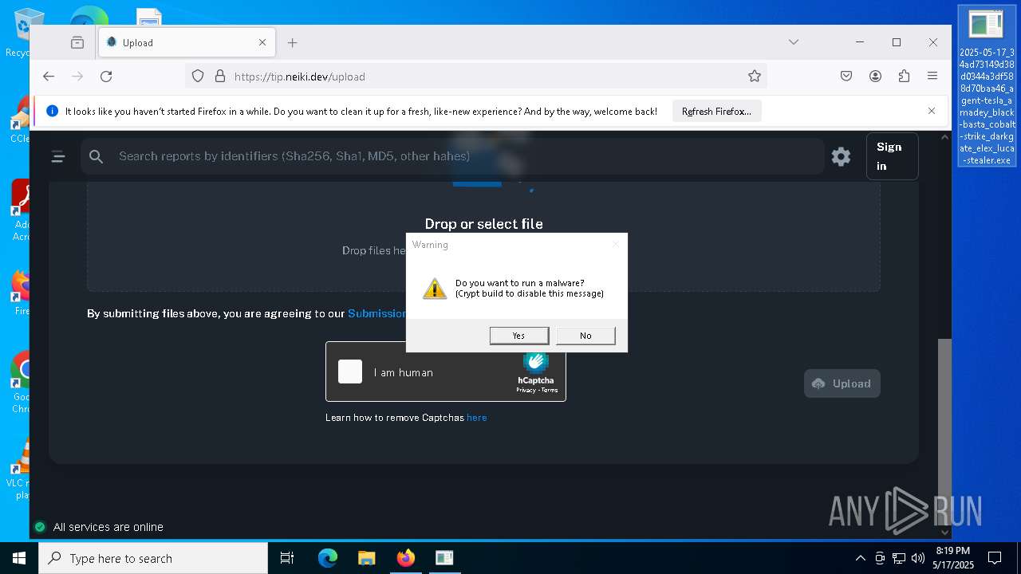The image size is (1021, 574).
Task: Dismiss the Firefox refresh notification bar
Action: (x=931, y=111)
